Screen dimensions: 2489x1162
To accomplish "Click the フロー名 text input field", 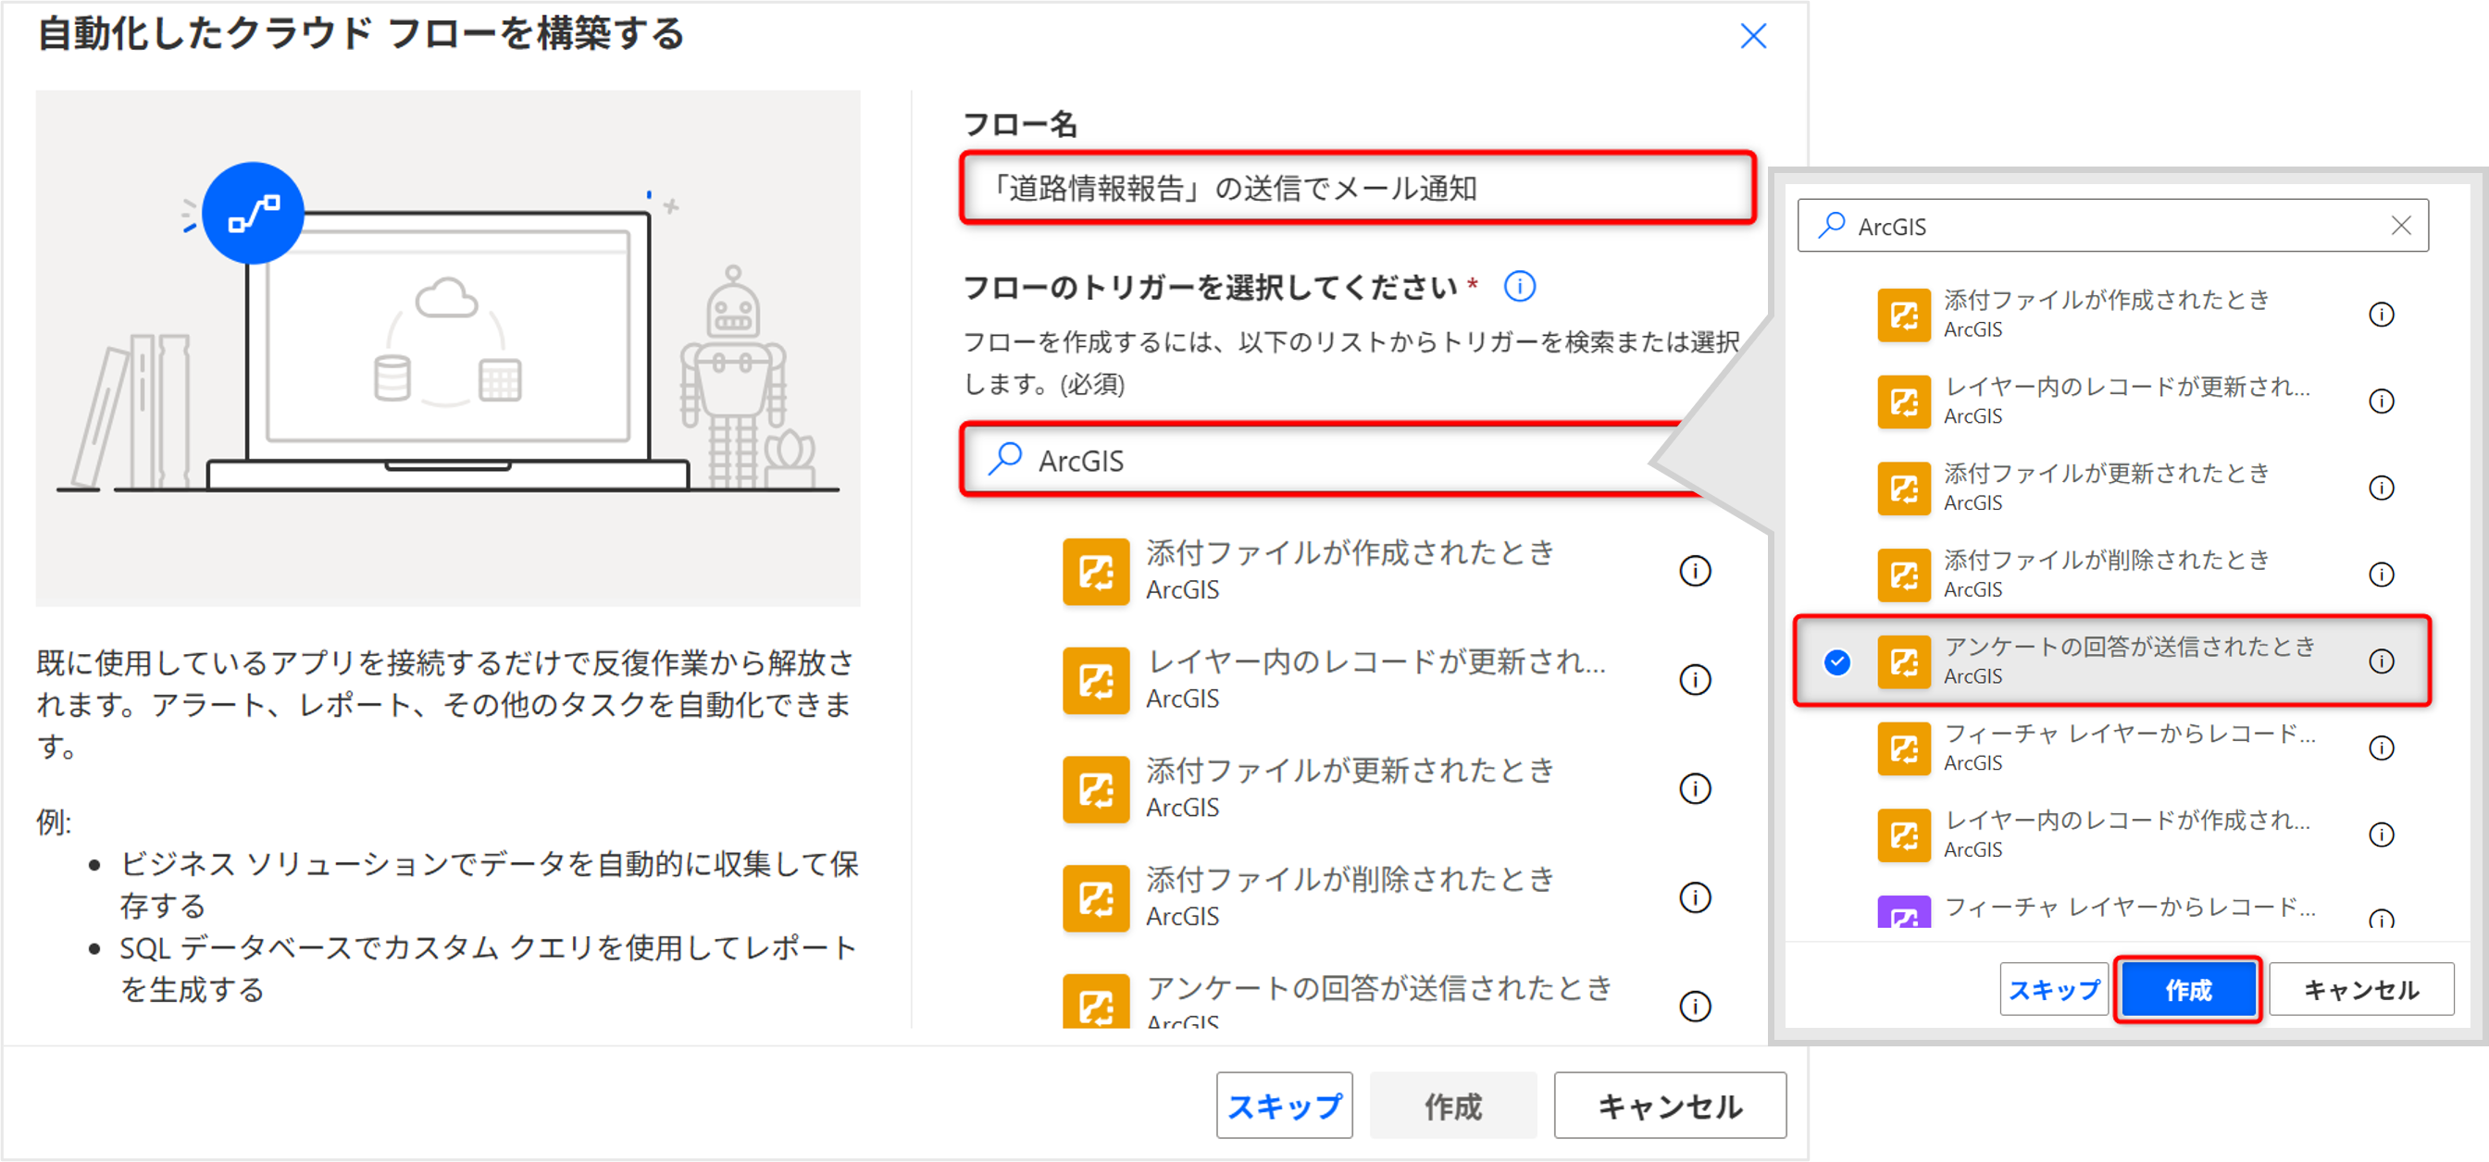I will tap(1358, 188).
